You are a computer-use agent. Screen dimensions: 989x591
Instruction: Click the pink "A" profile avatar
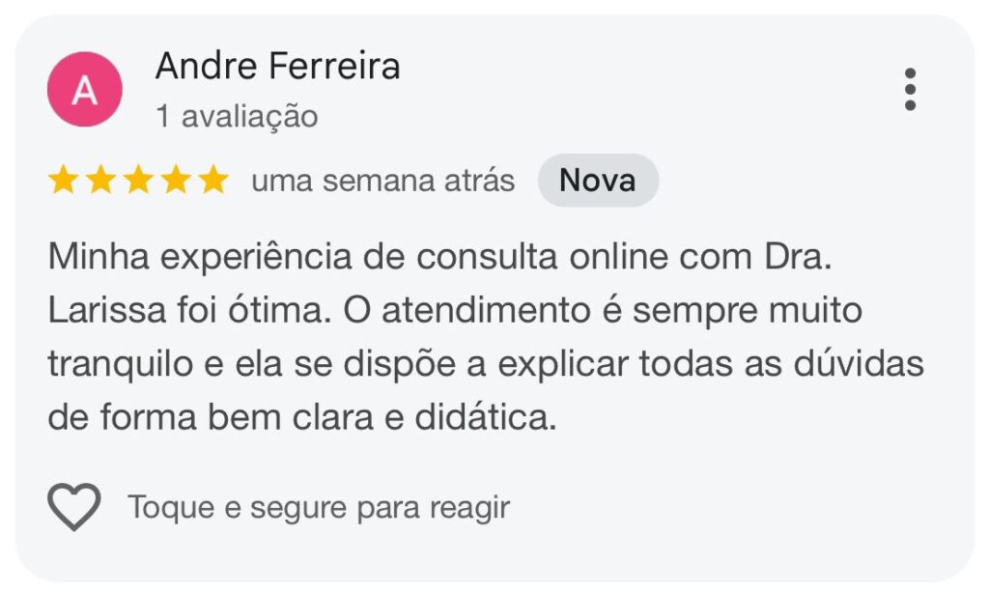click(x=85, y=90)
